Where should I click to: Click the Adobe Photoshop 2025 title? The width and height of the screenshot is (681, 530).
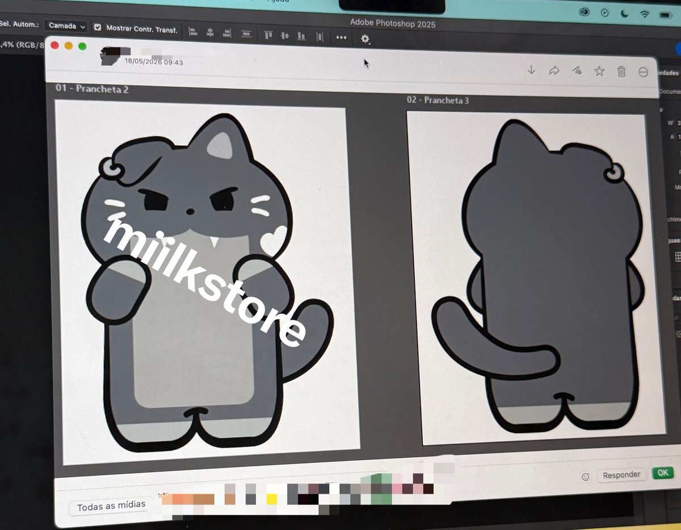coord(393,23)
